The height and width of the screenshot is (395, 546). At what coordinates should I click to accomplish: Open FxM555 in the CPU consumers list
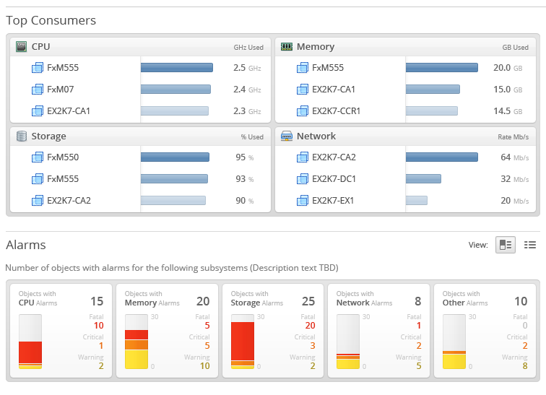coord(63,68)
